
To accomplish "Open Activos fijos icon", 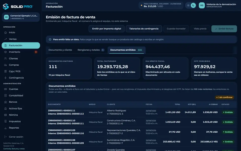I will 6,108.
